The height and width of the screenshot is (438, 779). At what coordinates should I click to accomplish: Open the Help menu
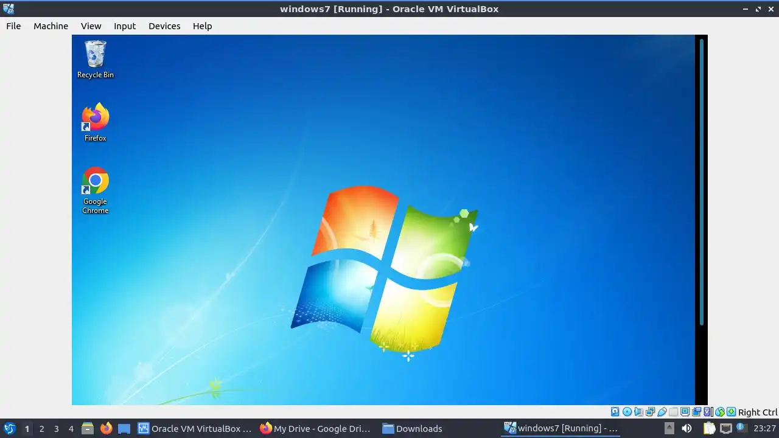pos(202,26)
